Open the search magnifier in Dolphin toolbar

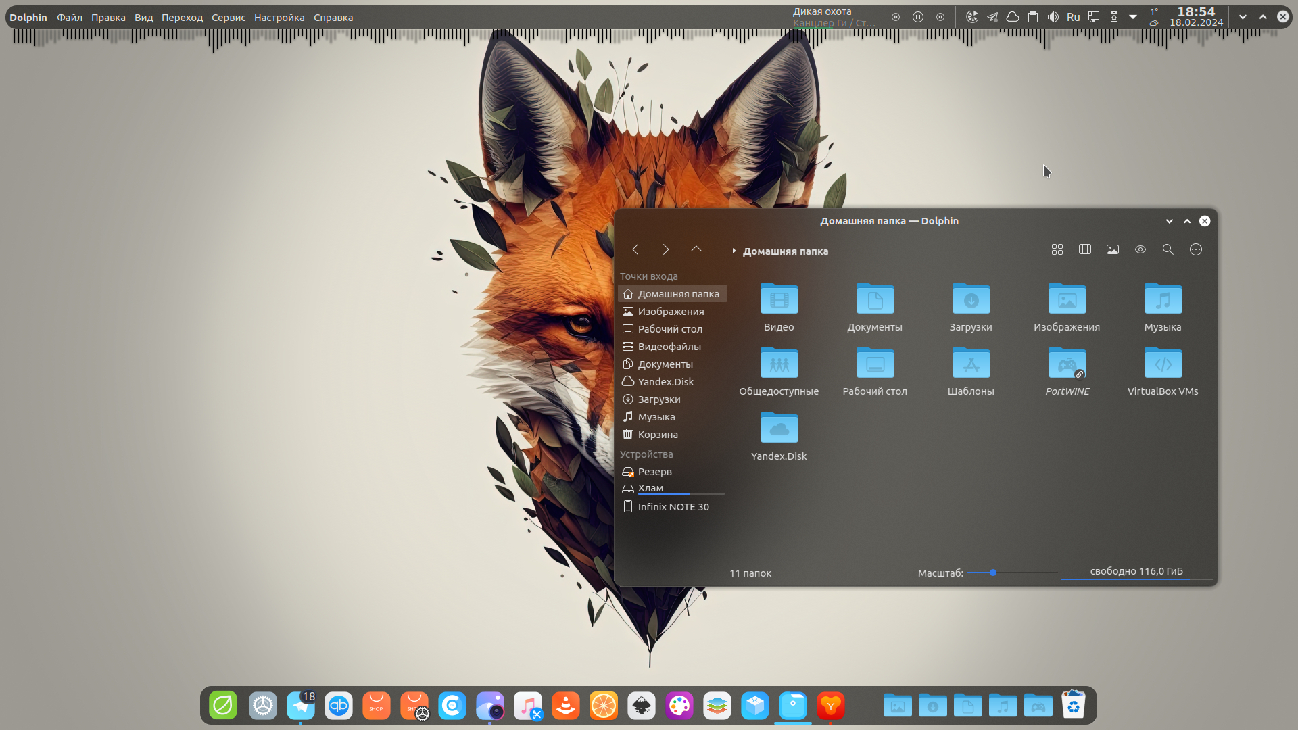point(1168,249)
